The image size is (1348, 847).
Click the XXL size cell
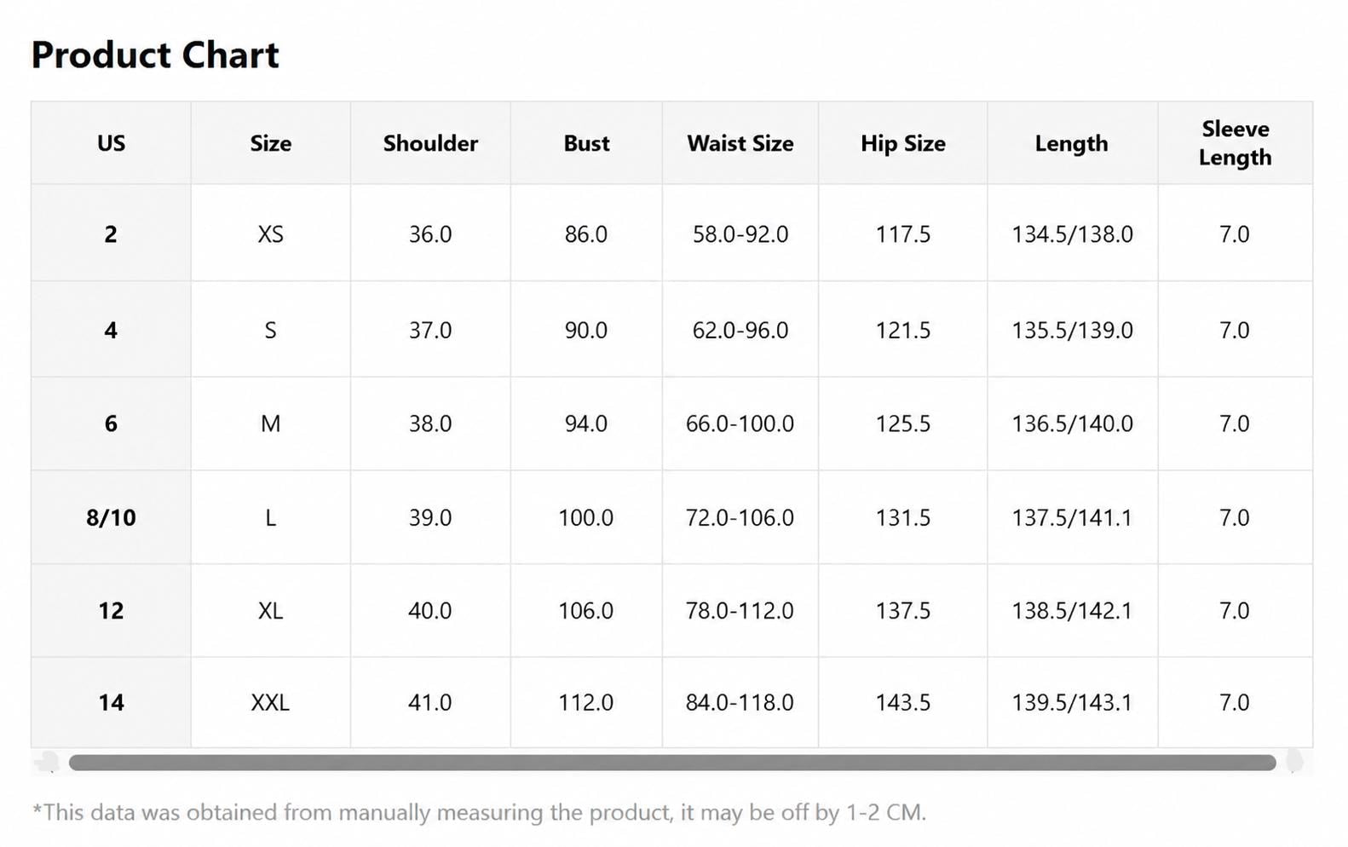[x=271, y=702]
